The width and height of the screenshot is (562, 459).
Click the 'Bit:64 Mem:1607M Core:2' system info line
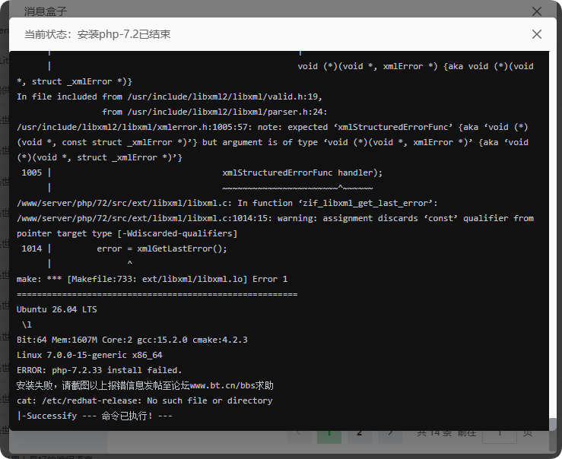[132, 340]
